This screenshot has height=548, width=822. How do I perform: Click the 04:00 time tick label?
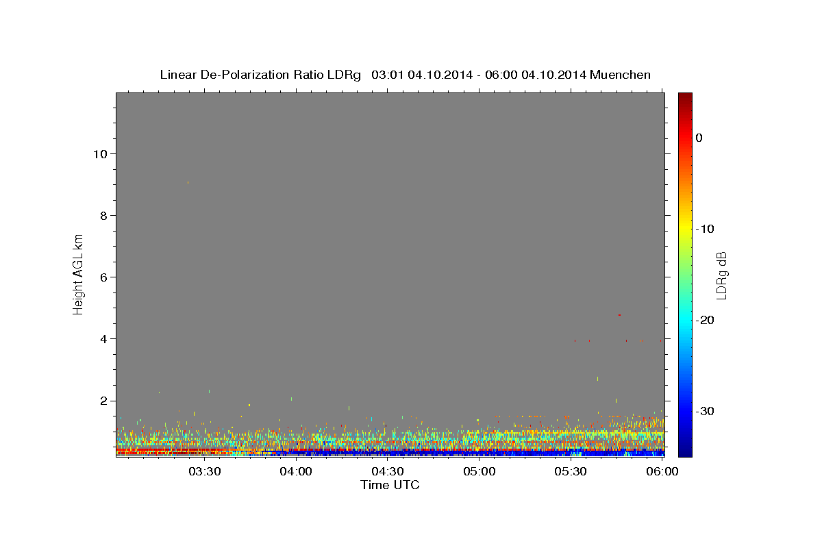pos(296,472)
